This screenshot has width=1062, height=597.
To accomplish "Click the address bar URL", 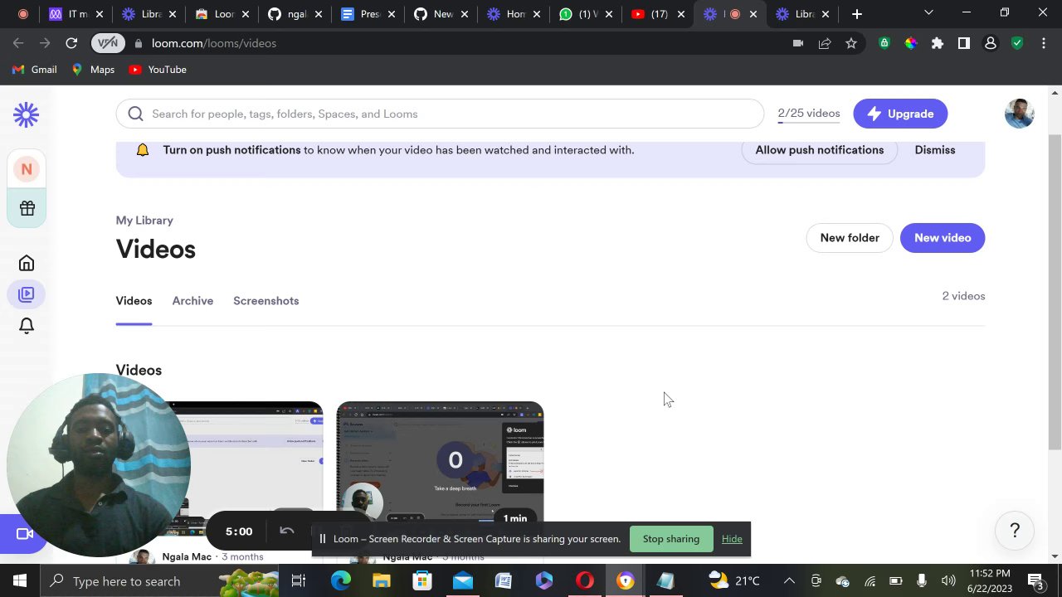I will pos(214,43).
